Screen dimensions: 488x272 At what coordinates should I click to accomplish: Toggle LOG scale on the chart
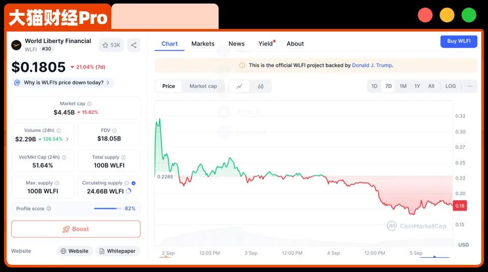coord(450,86)
